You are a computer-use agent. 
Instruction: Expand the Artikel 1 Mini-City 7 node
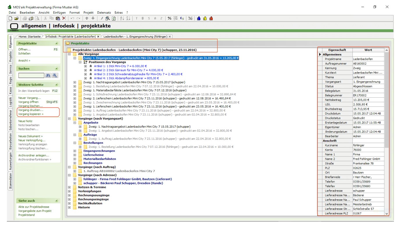[x=85, y=66]
